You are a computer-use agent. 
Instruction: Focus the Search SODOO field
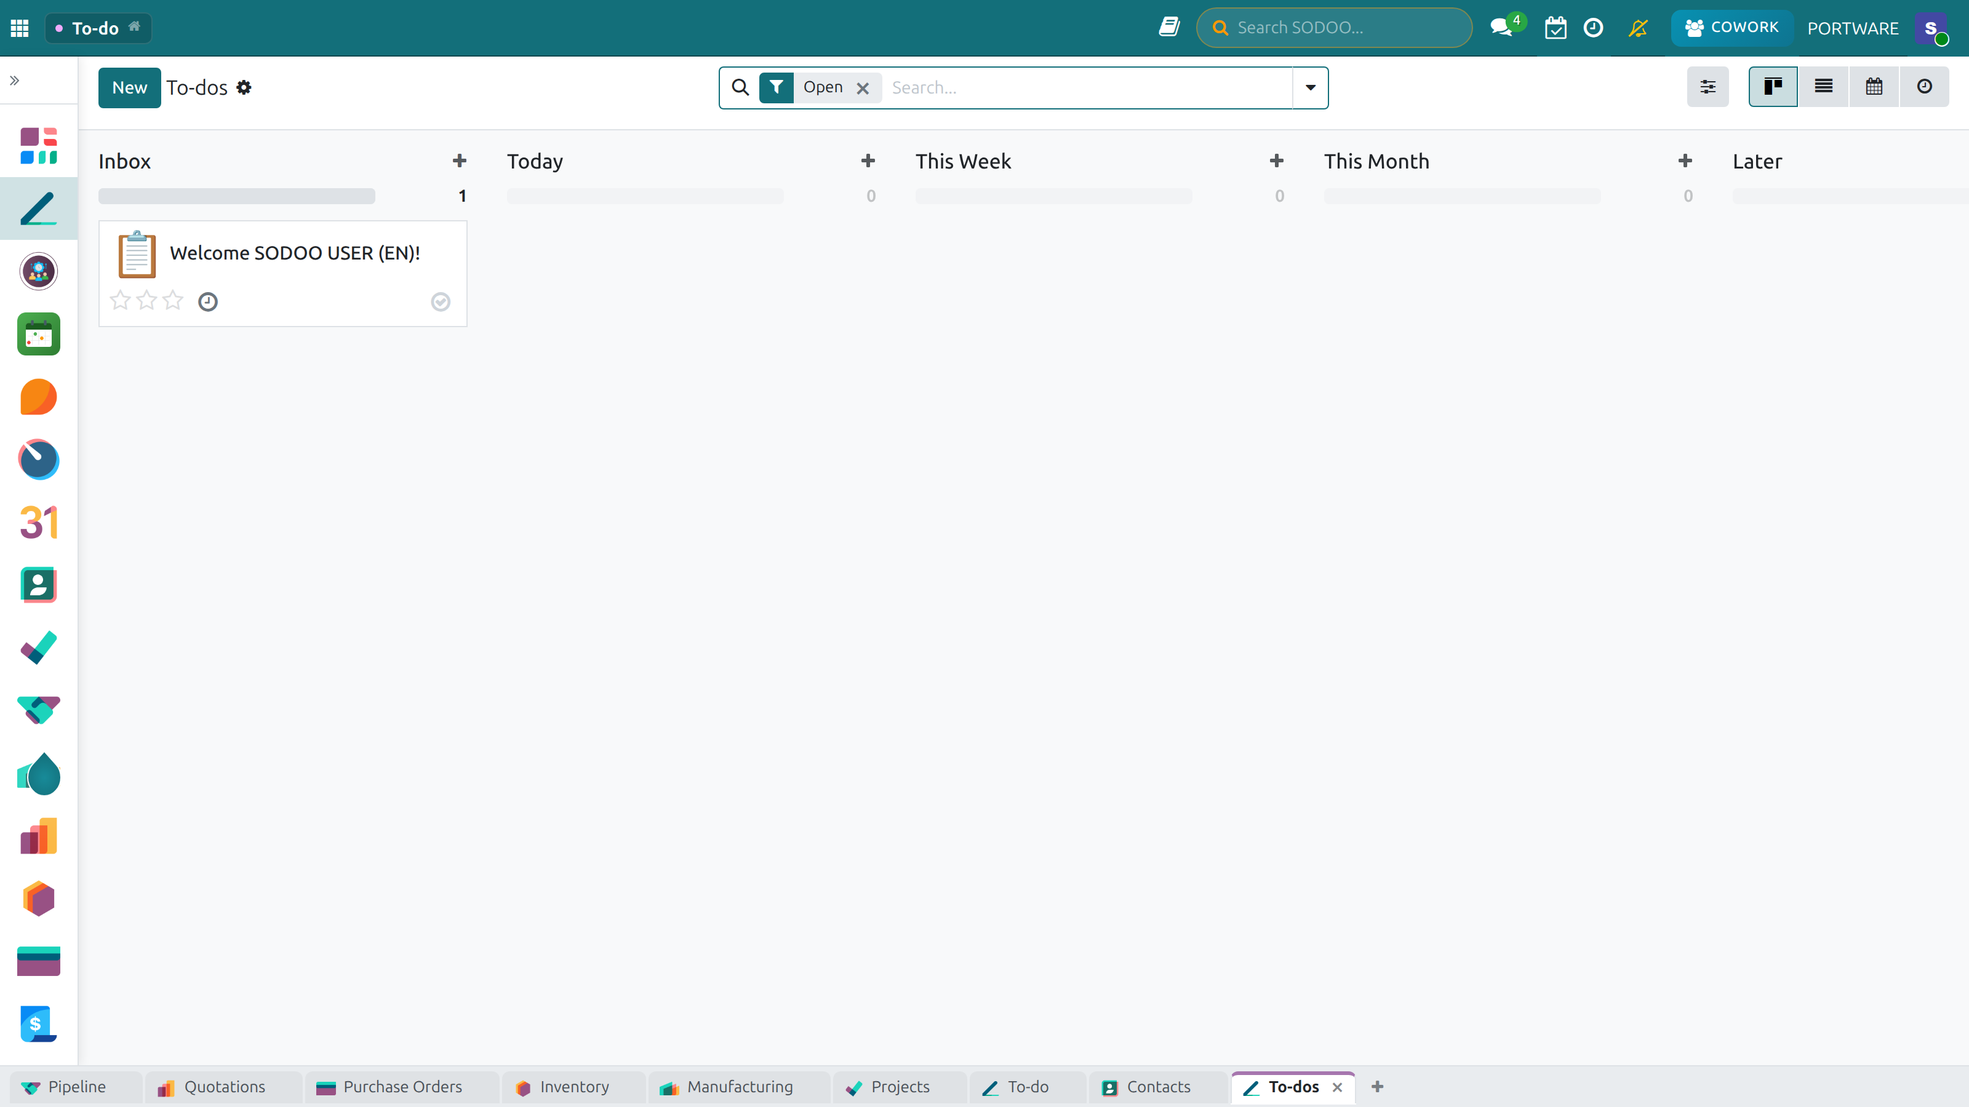pos(1334,28)
